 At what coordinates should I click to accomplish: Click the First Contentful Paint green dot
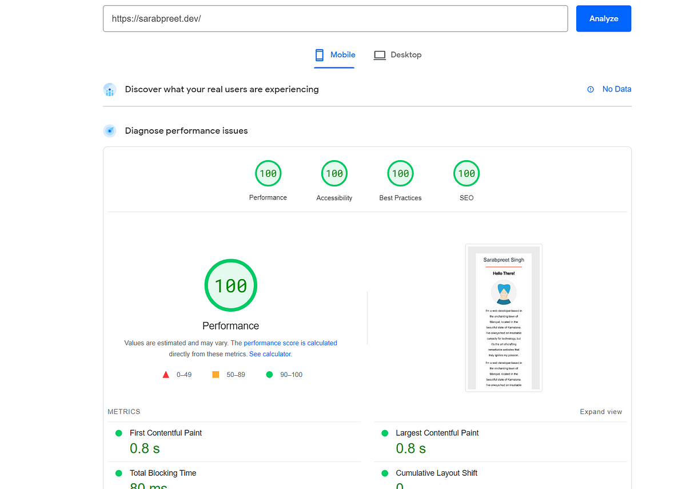click(x=119, y=433)
